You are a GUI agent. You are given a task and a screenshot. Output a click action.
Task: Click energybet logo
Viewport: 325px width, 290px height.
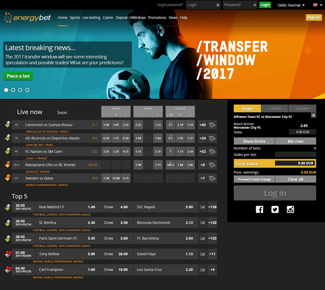tap(27, 18)
